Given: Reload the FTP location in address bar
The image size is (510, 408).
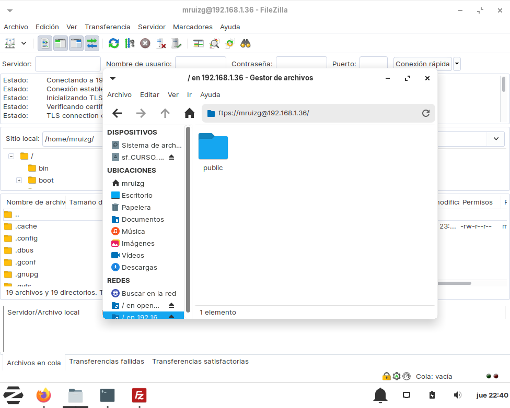Looking at the screenshot, I should [x=426, y=113].
